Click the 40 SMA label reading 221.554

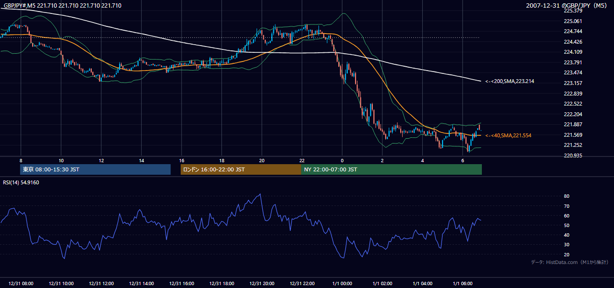pos(508,136)
